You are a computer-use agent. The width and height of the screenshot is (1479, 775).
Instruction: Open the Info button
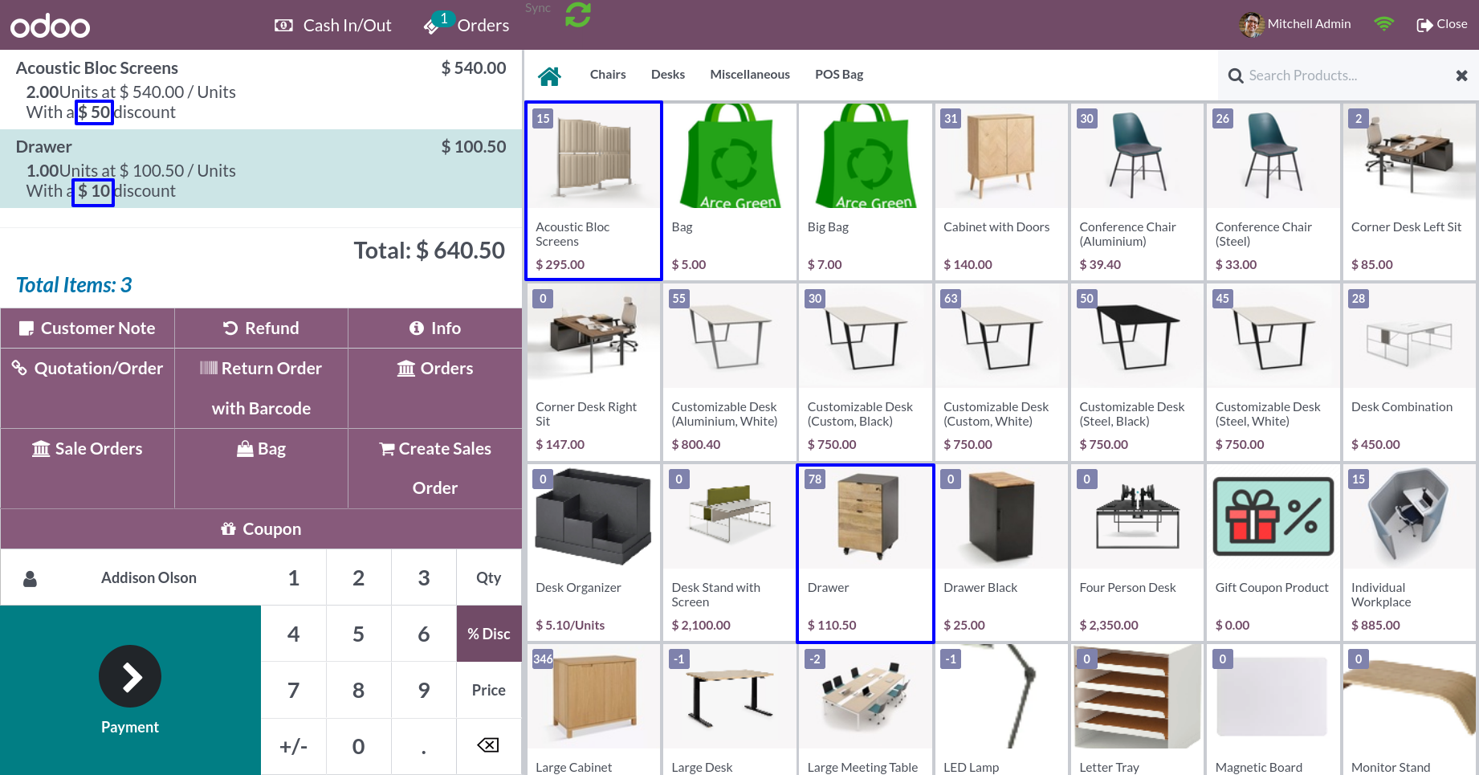click(435, 328)
